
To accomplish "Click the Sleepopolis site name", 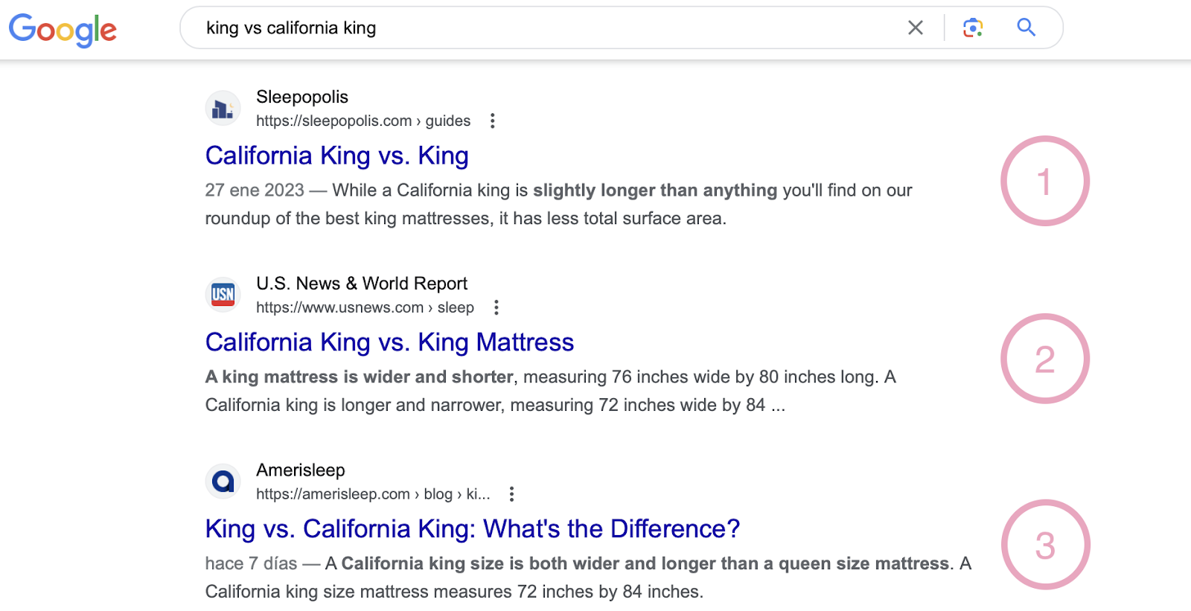I will coord(301,97).
